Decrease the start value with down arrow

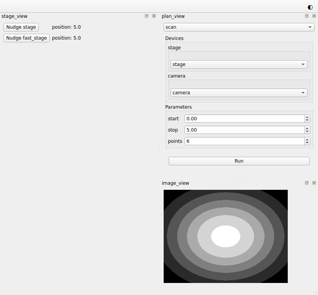[x=307, y=120]
